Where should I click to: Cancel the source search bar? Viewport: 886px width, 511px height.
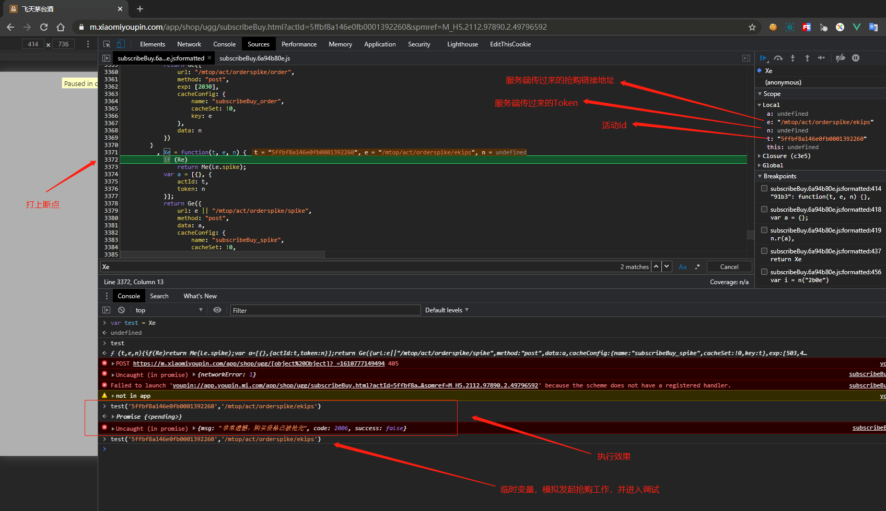(729, 267)
